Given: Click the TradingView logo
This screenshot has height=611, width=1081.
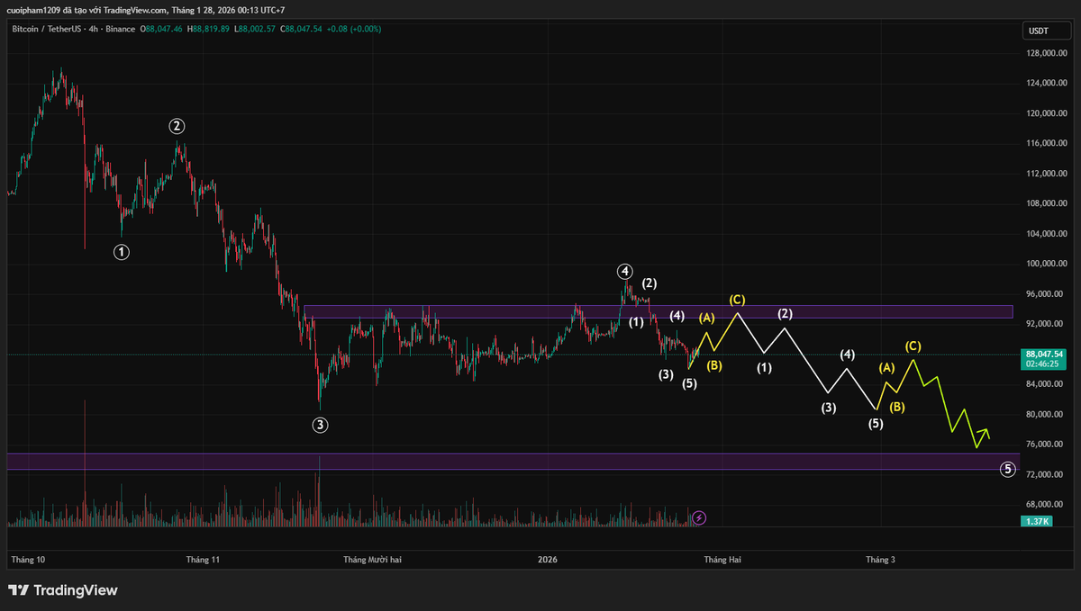Looking at the screenshot, I should tap(63, 590).
